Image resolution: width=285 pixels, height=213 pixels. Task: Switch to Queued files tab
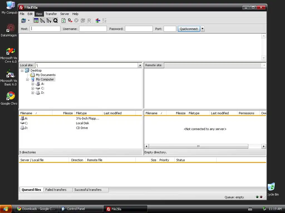coord(31,190)
